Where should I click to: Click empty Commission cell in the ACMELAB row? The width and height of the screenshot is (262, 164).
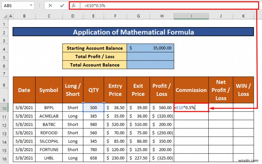tap(191, 116)
